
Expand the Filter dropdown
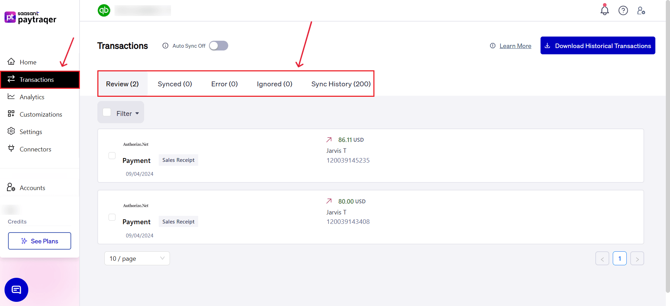click(128, 113)
